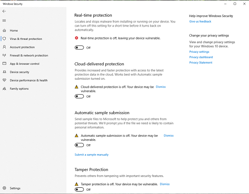Screen dimensions: 249x194
Task: Enable the Tamper Protection toggle
Action: click(x=79, y=189)
